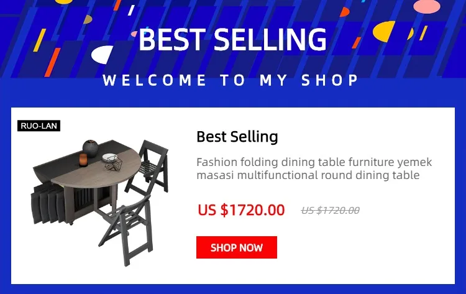The image size is (466, 294).
Task: Click the red US $1720.00 price
Action: click(241, 210)
